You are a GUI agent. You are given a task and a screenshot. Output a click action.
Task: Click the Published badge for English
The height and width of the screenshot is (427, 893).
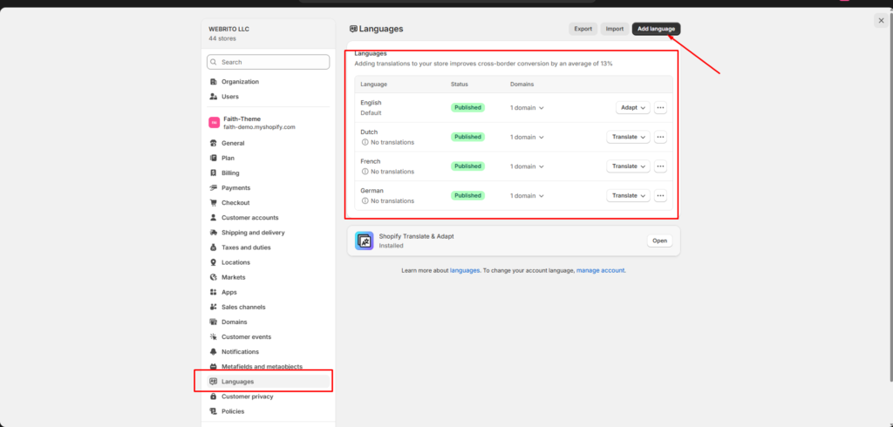click(467, 107)
